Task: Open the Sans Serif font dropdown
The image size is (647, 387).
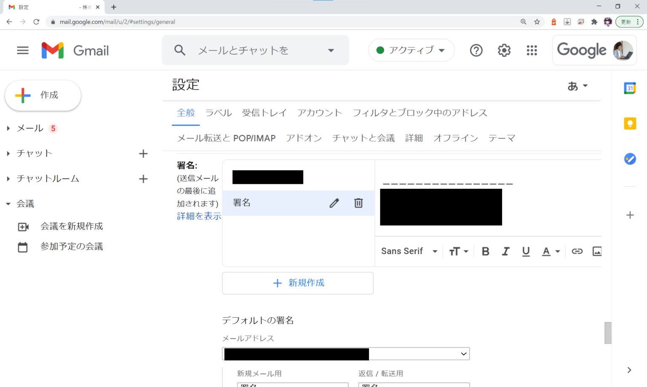Action: point(409,252)
